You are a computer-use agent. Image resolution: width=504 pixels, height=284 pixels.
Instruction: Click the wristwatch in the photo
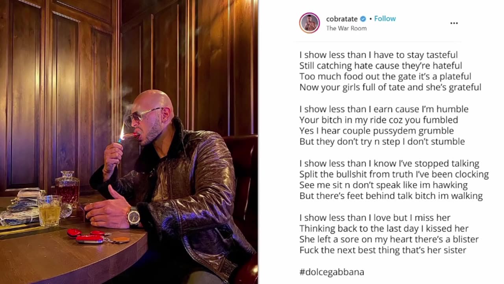tap(133, 216)
